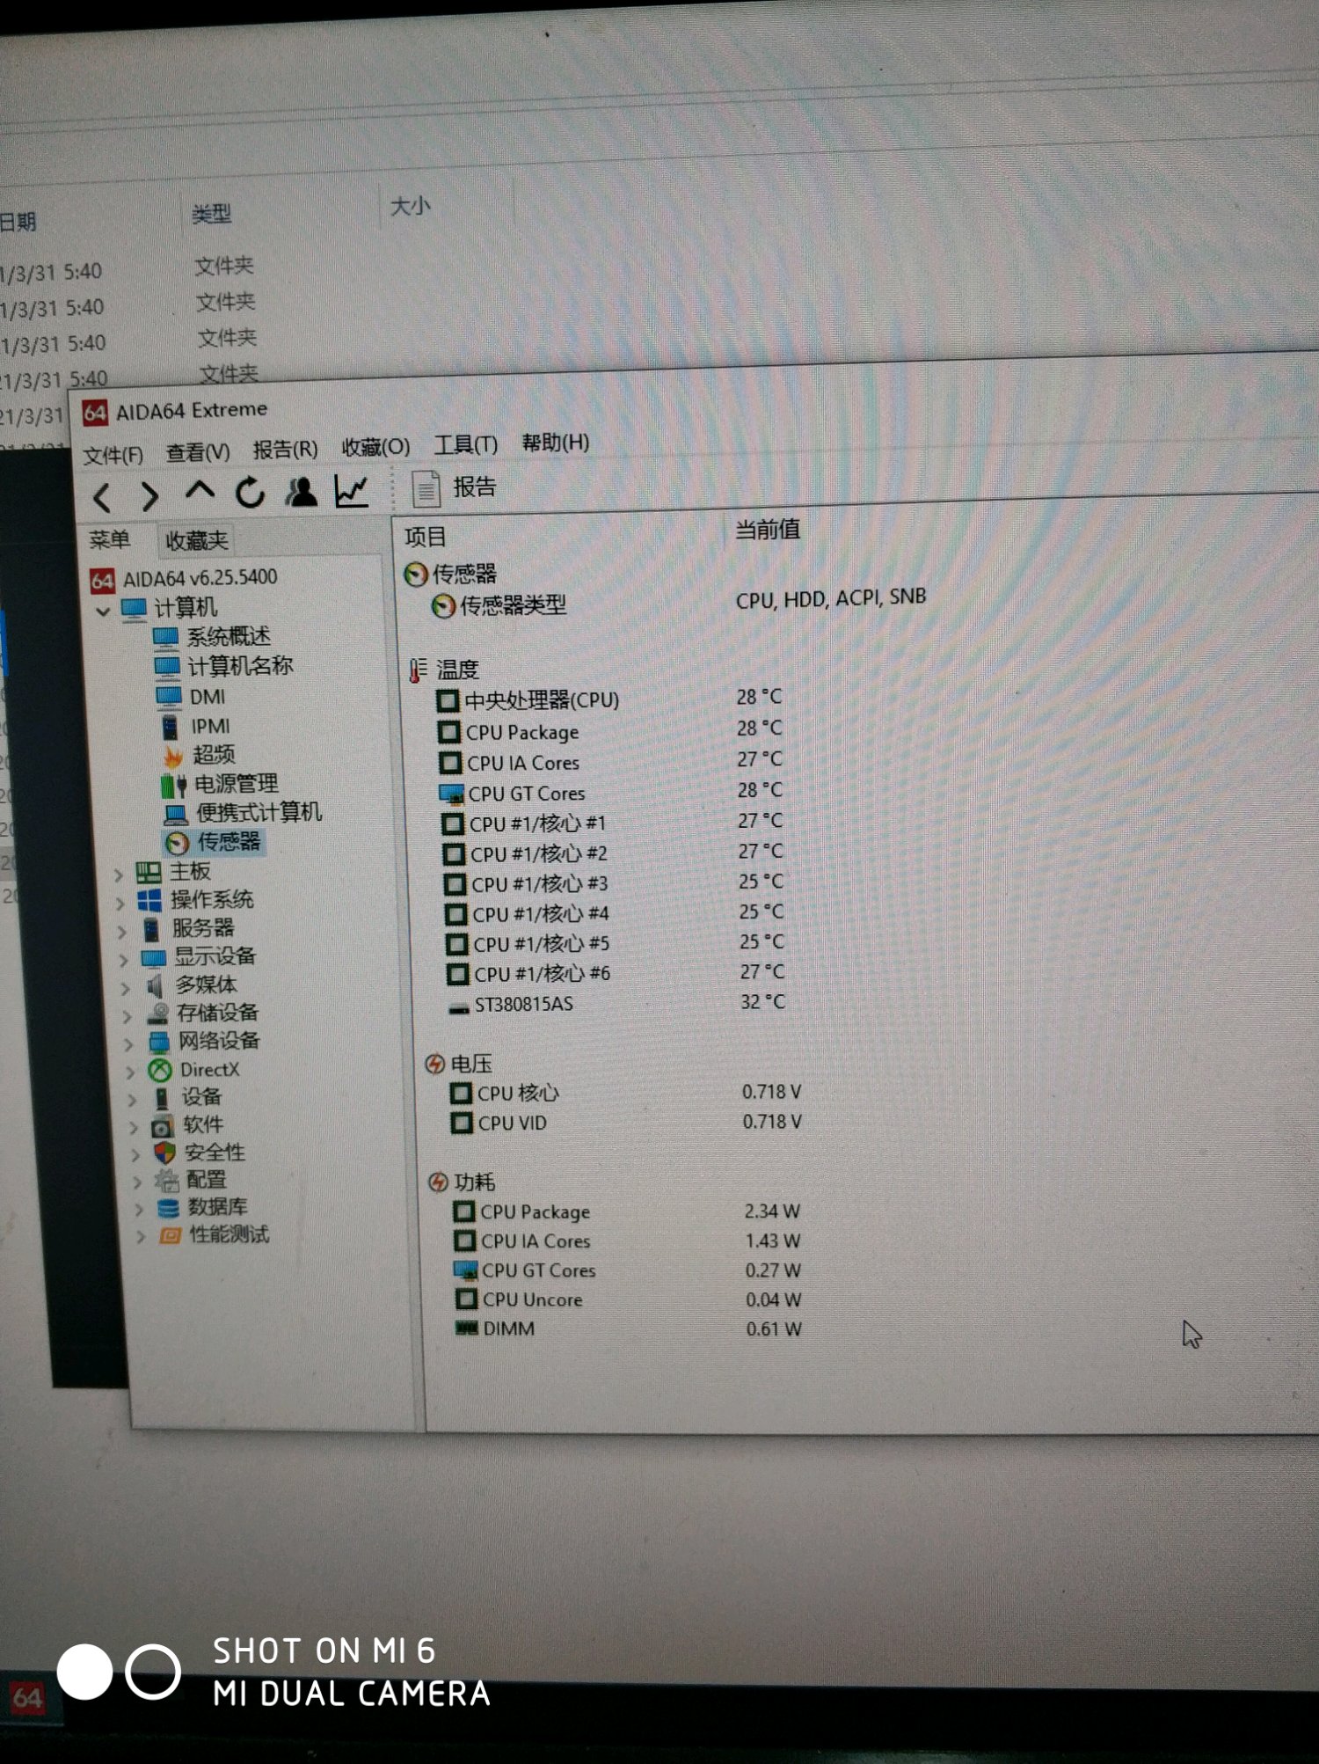Open the 收藏(O) menu
This screenshot has height=1764, width=1319.
point(375,447)
